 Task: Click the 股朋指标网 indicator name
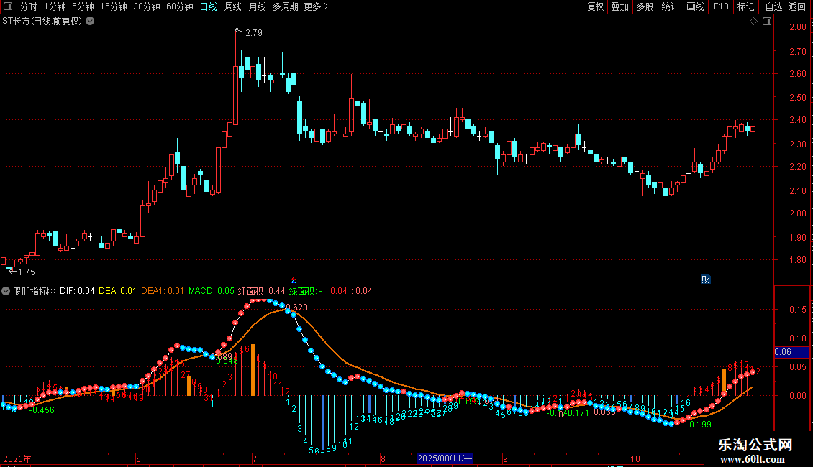pyautogui.click(x=35, y=291)
